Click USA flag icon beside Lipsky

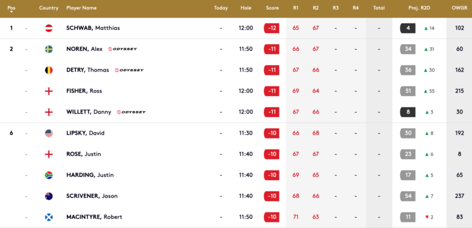[49, 133]
